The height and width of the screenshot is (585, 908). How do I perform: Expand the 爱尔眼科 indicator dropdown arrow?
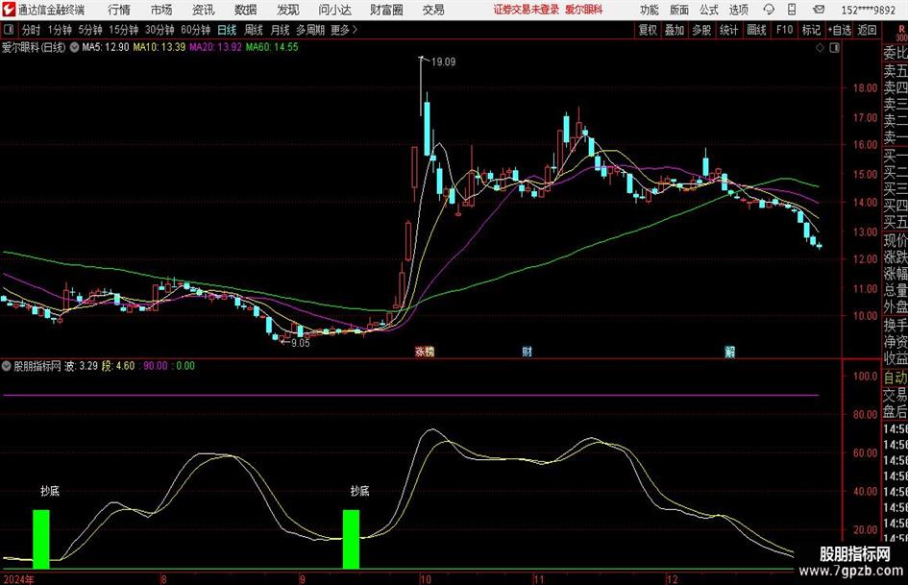point(74,47)
